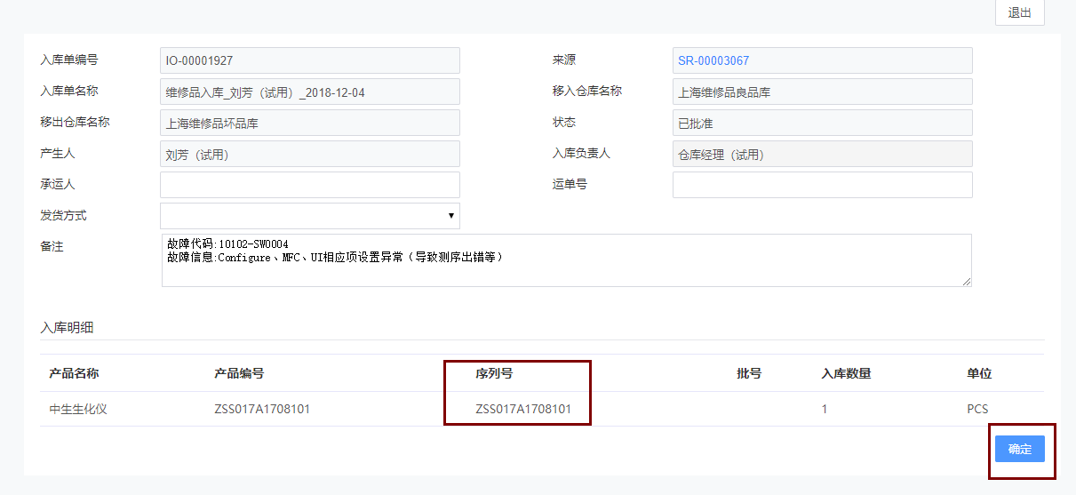Click the 移出仓库名称 field
Image resolution: width=1076 pixels, height=495 pixels.
(309, 123)
